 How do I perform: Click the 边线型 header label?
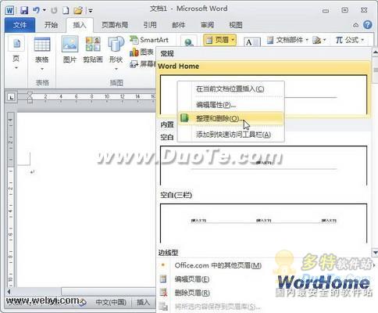coord(169,253)
